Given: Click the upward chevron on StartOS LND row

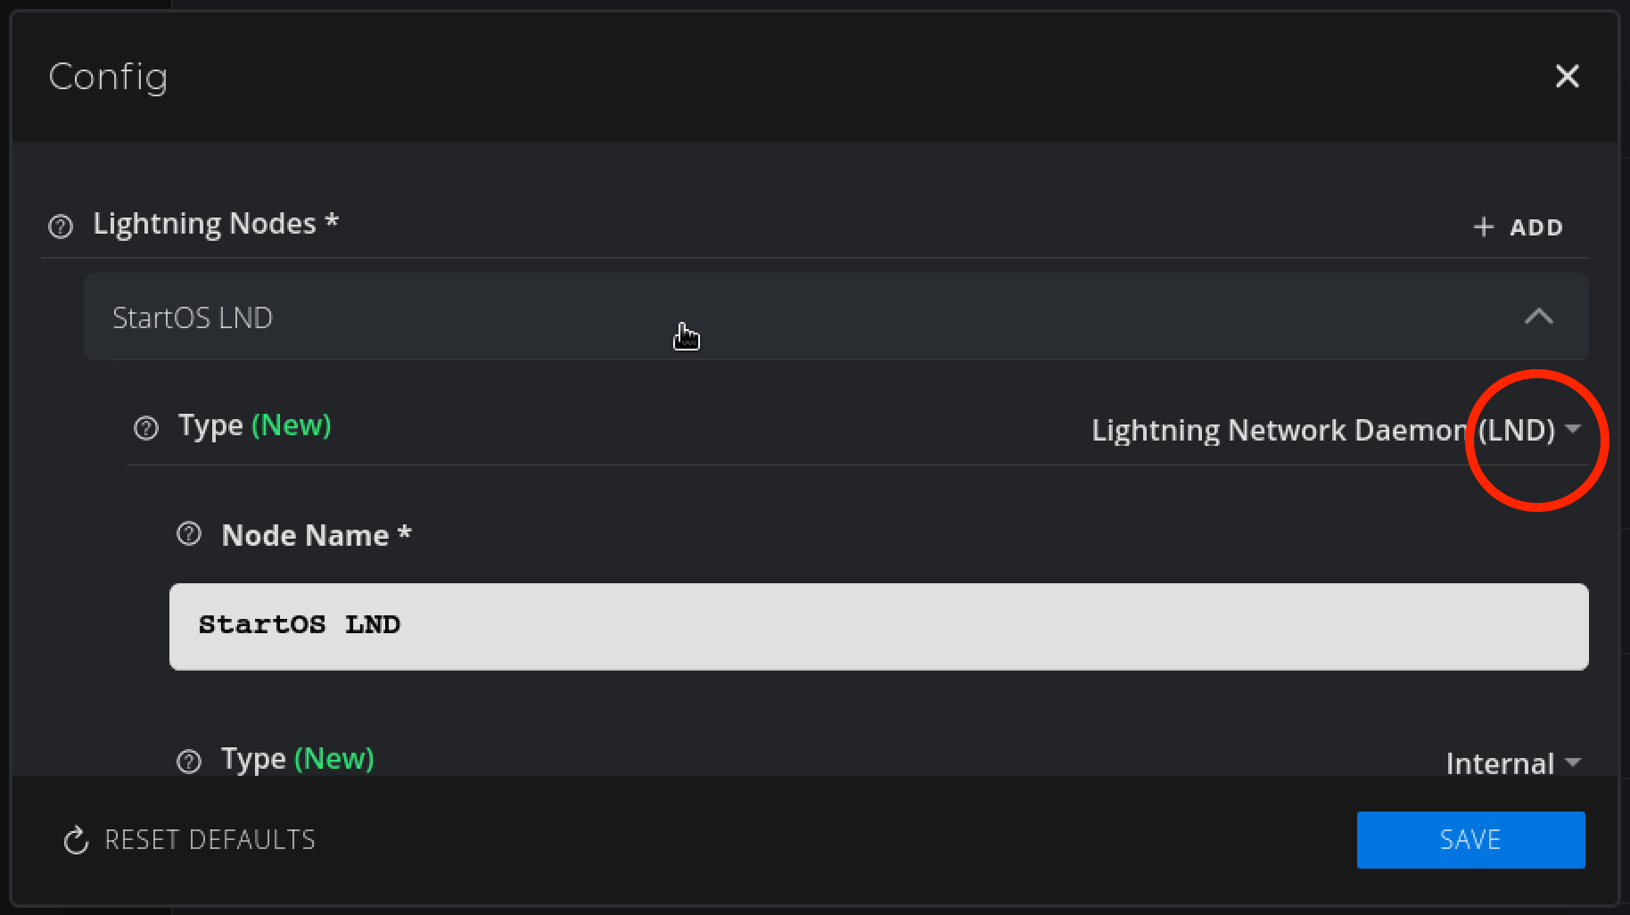Looking at the screenshot, I should (1540, 317).
